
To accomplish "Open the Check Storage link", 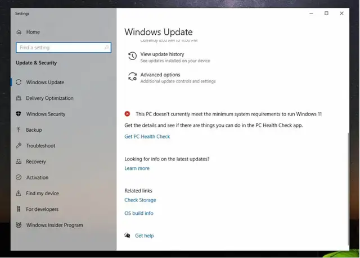I will (x=140, y=200).
